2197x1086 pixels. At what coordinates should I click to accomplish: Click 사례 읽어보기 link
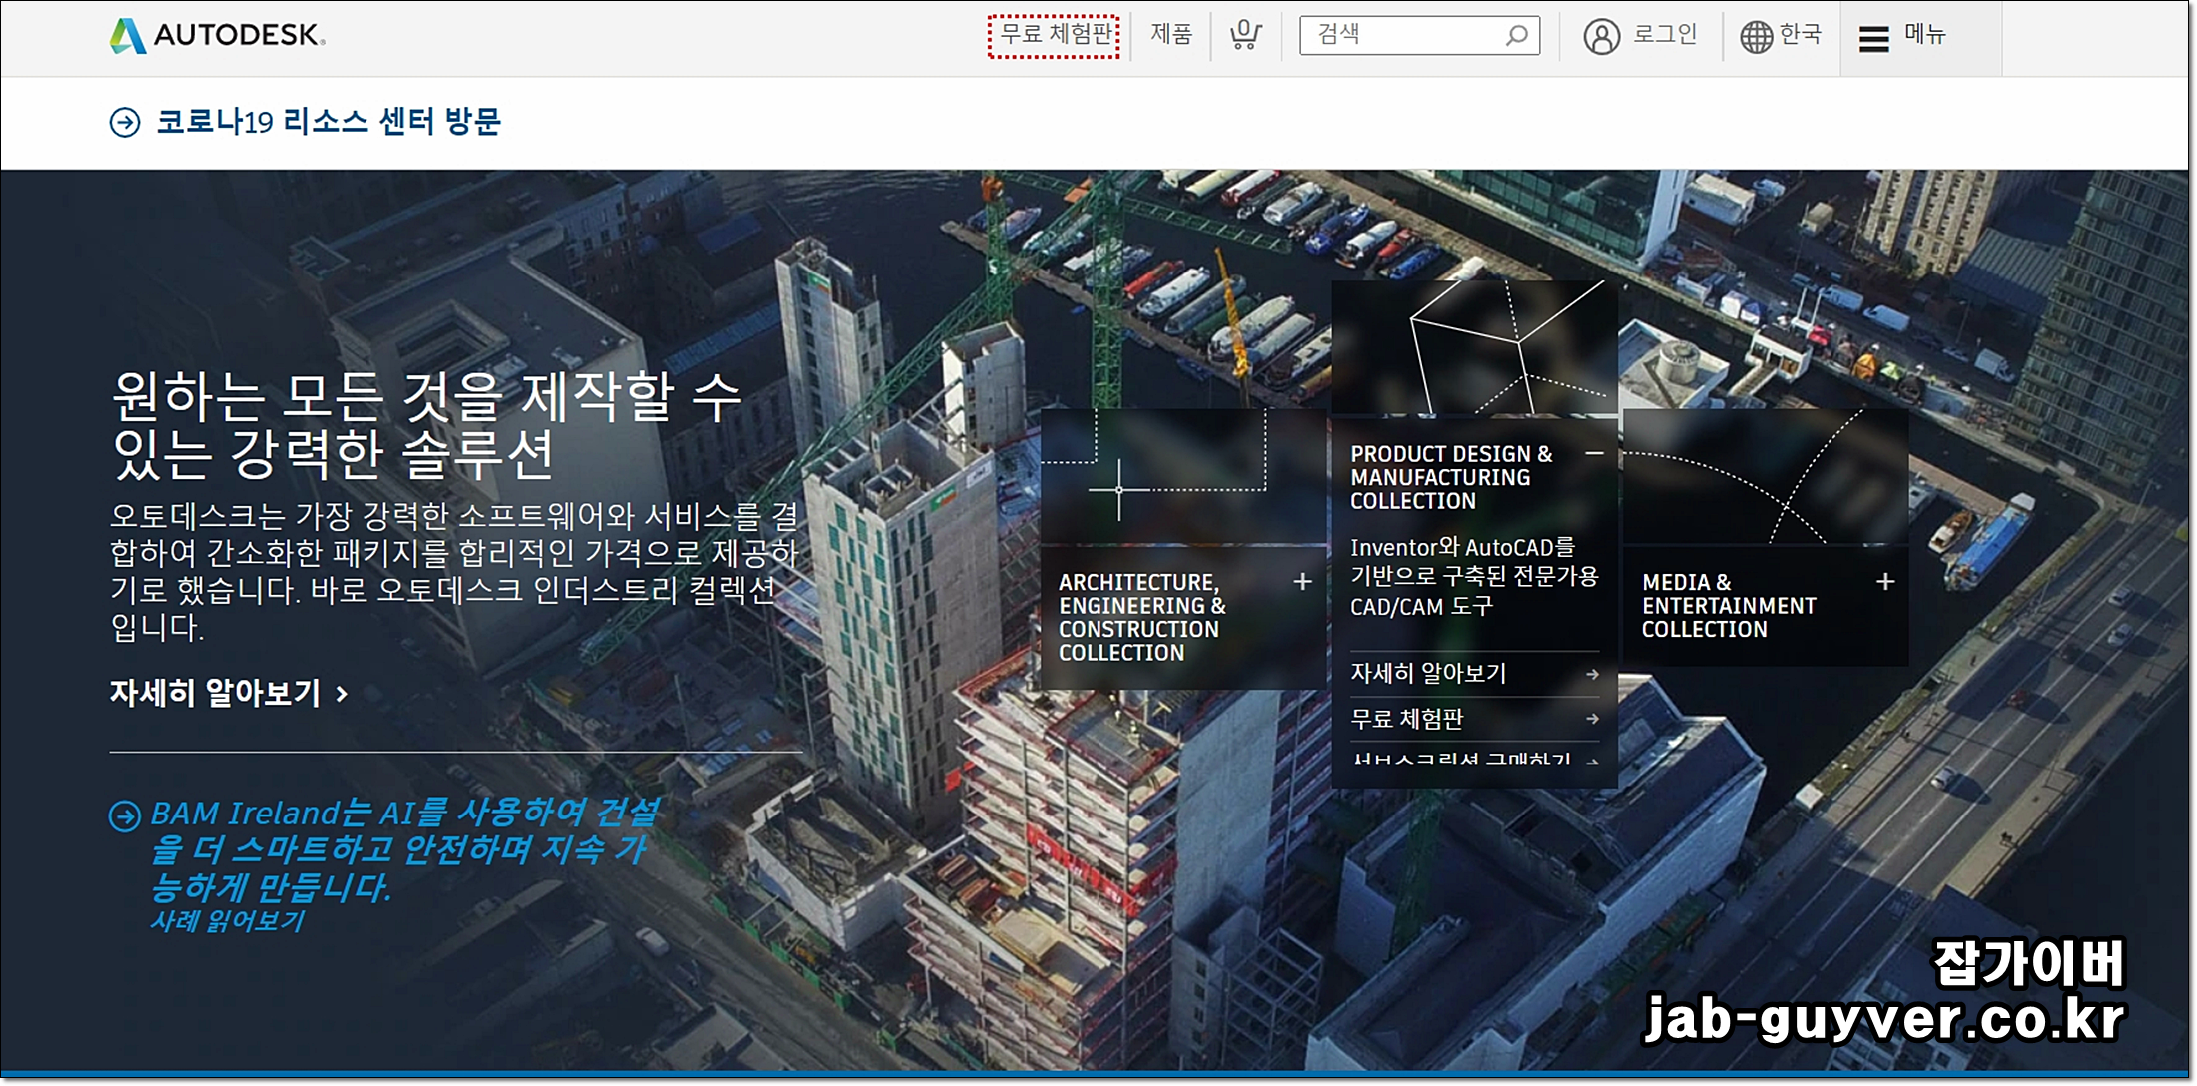point(227,921)
